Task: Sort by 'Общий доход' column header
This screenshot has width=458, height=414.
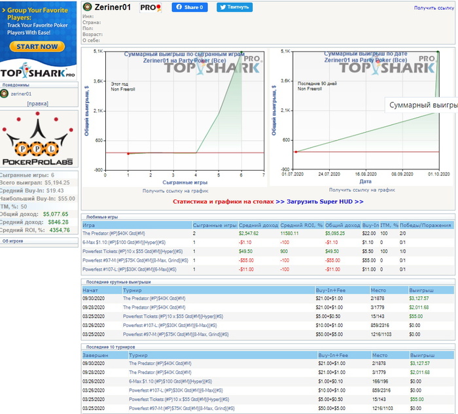Action: coord(343,226)
